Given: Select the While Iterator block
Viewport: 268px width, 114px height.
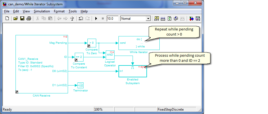Looking at the screenshot, I should 139,43.
